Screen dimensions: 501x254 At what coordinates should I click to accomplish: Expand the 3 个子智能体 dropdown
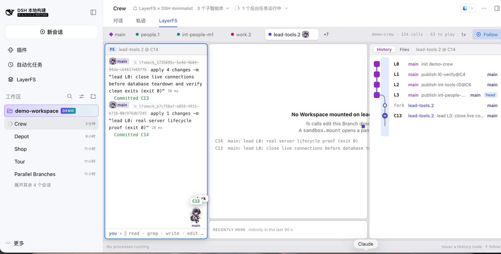pyautogui.click(x=213, y=8)
